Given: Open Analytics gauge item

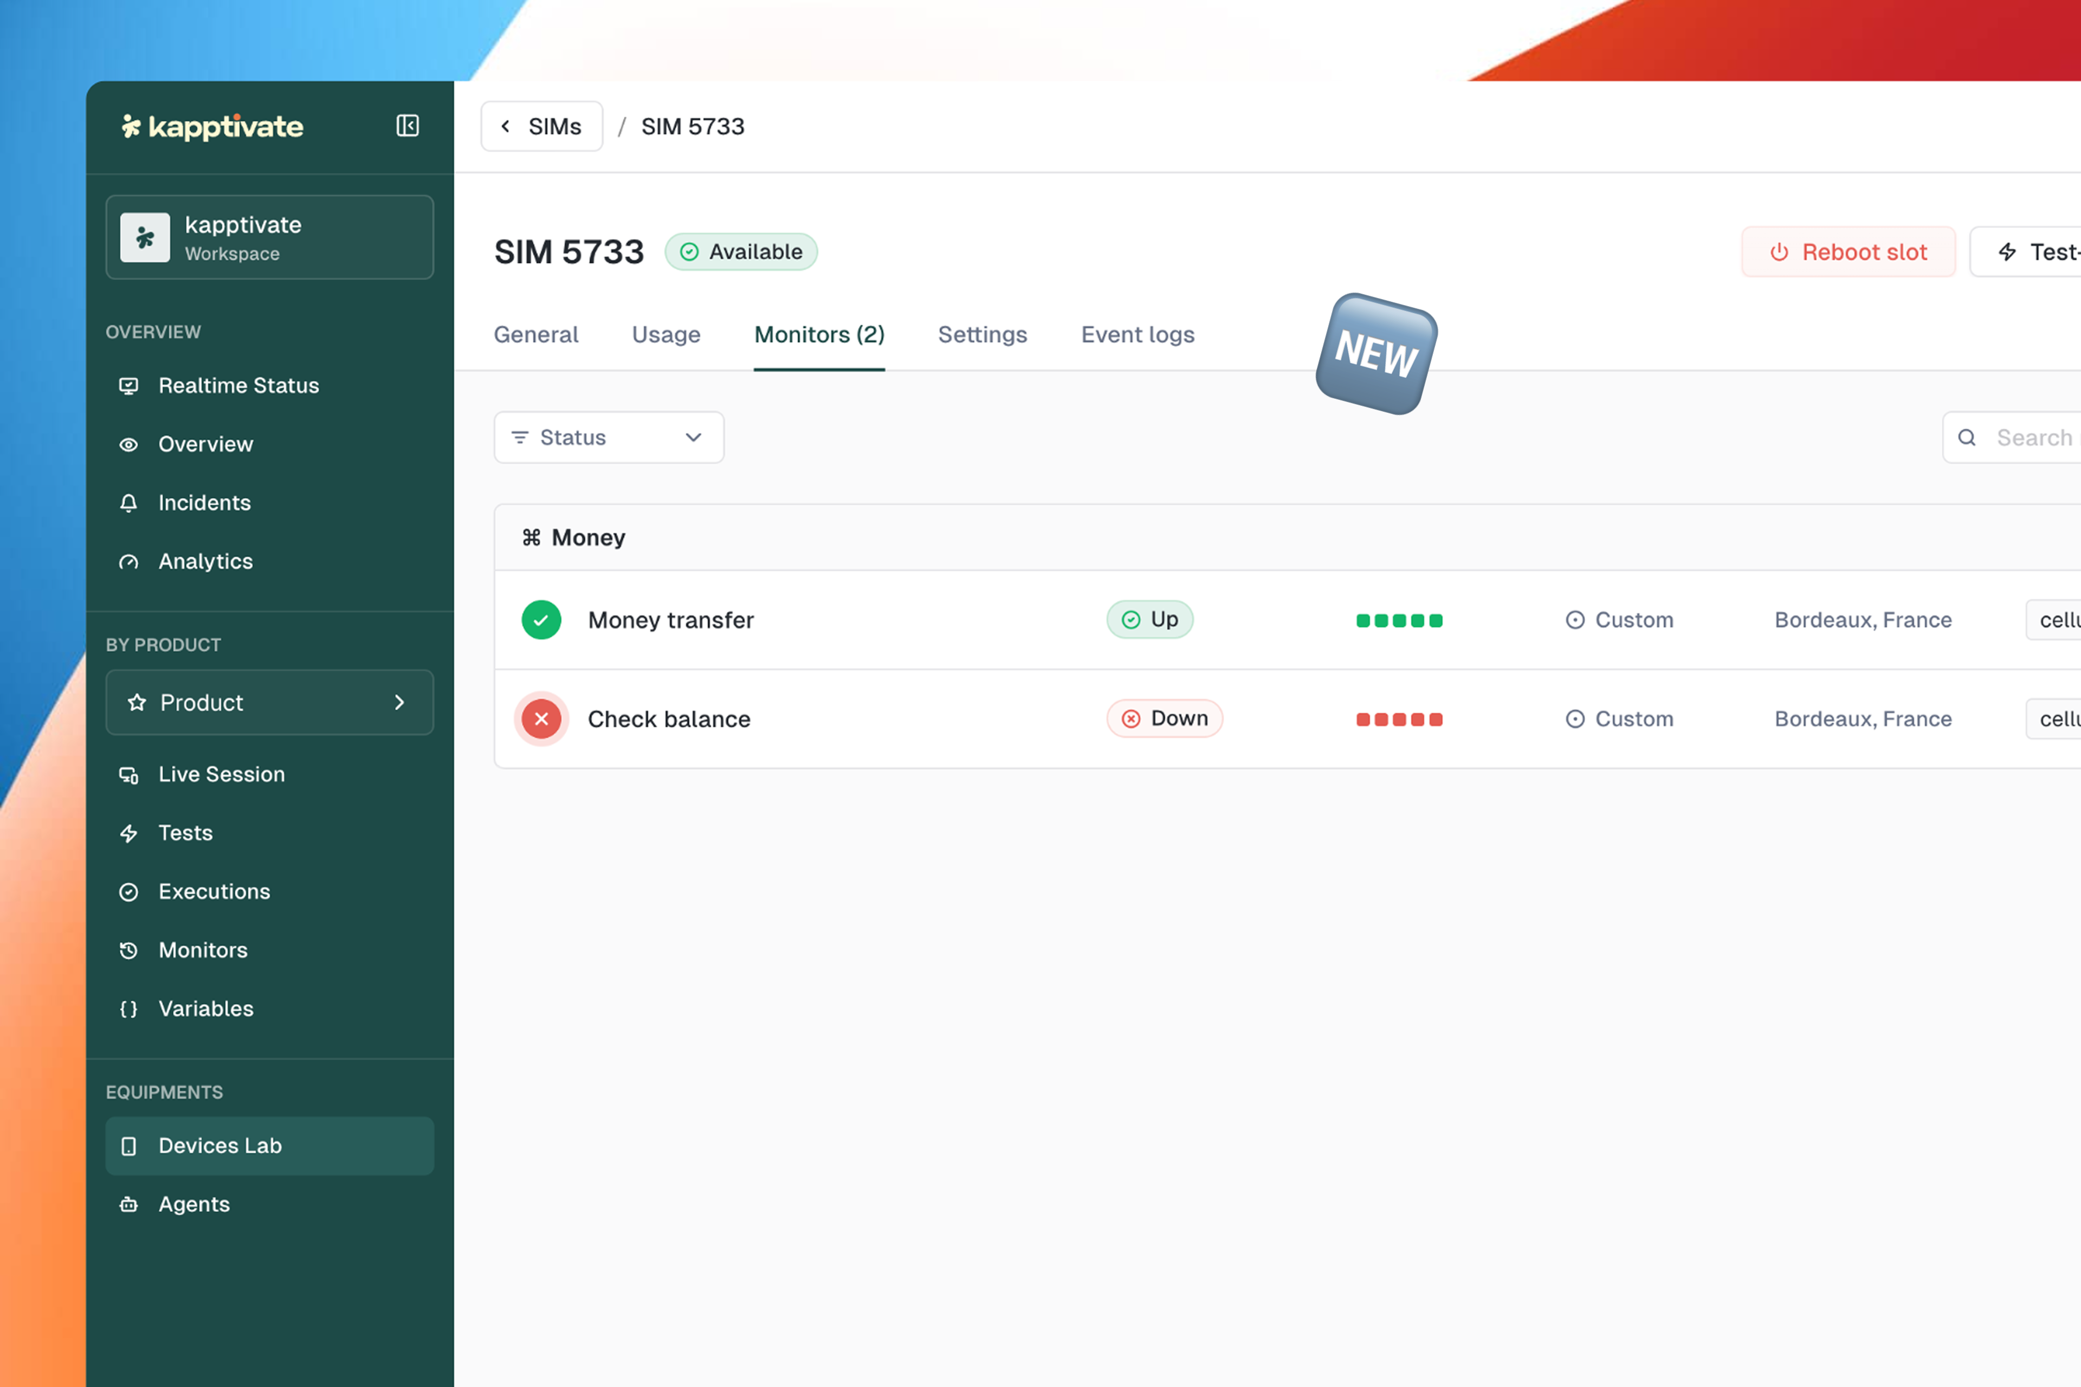Looking at the screenshot, I should [x=204, y=562].
